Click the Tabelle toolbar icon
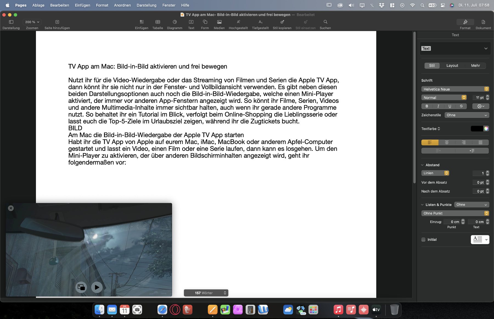The image size is (494, 319). tap(158, 22)
